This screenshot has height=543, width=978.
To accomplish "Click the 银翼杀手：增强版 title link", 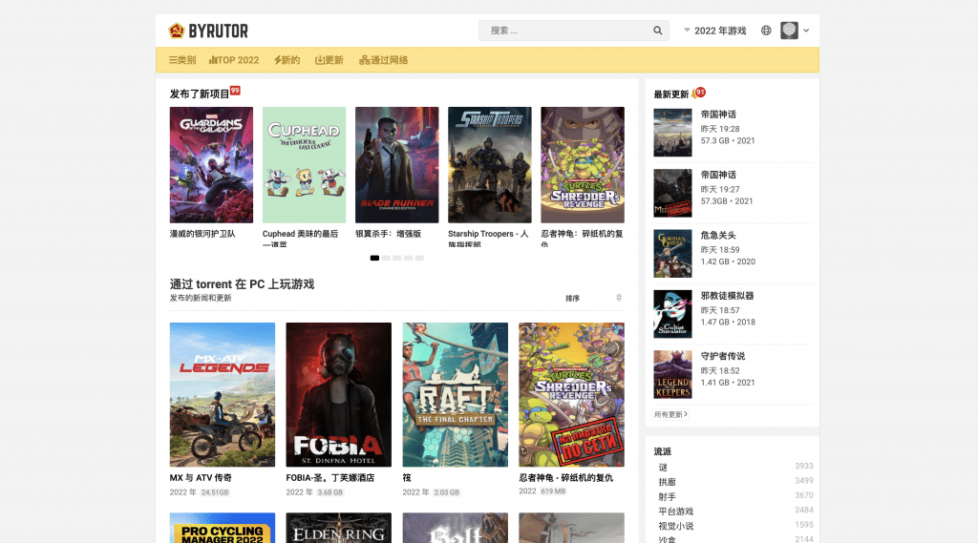I will [388, 234].
